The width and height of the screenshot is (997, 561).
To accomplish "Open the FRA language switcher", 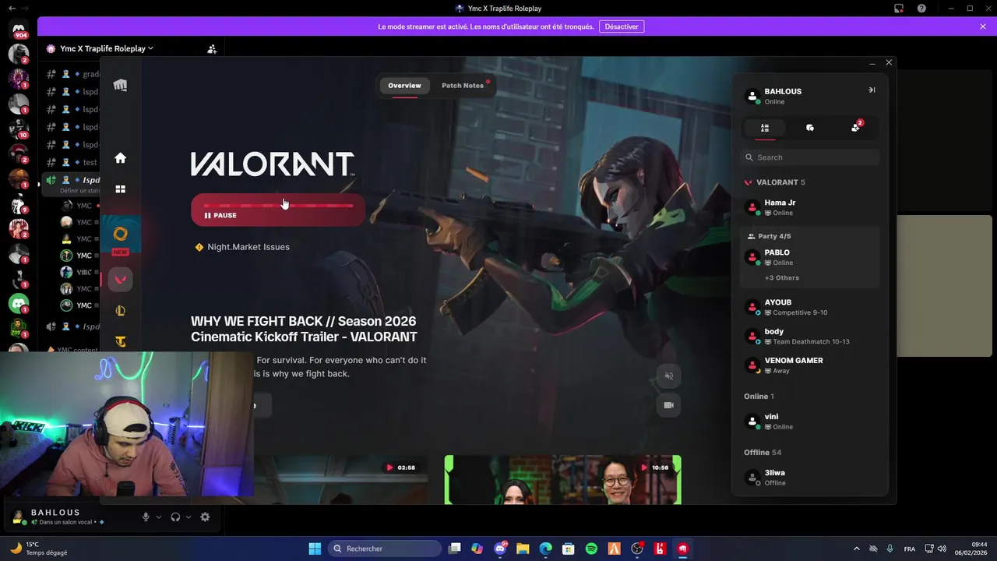I will point(910,549).
